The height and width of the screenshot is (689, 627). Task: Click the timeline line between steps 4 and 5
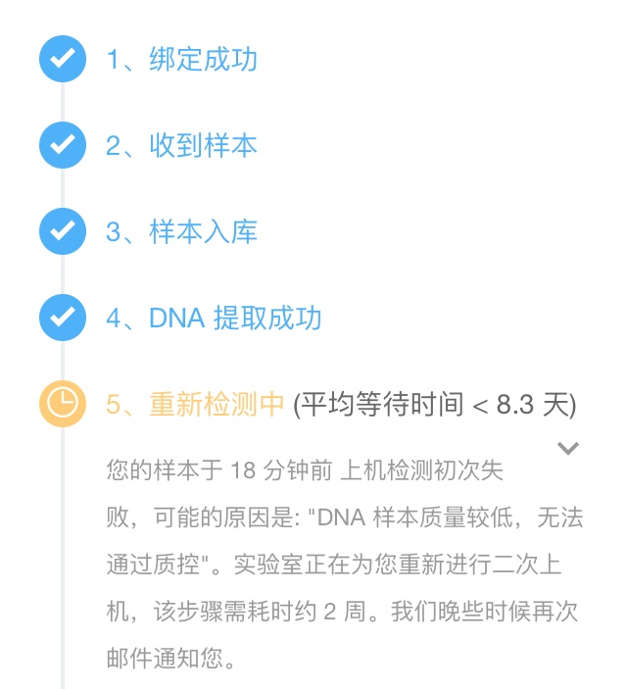coord(63,361)
